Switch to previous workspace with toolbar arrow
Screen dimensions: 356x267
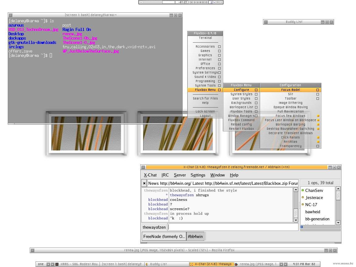(48, 264)
